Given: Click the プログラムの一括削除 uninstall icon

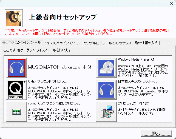Looking at the screenshot, I should 106,112.
